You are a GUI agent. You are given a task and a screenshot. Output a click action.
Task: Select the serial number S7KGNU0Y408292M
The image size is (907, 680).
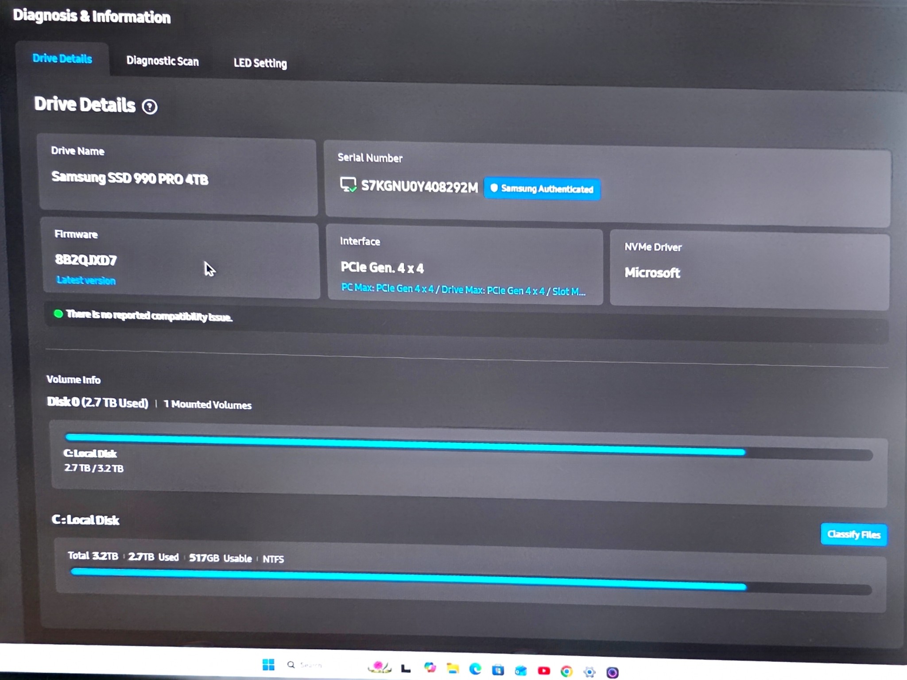(419, 186)
